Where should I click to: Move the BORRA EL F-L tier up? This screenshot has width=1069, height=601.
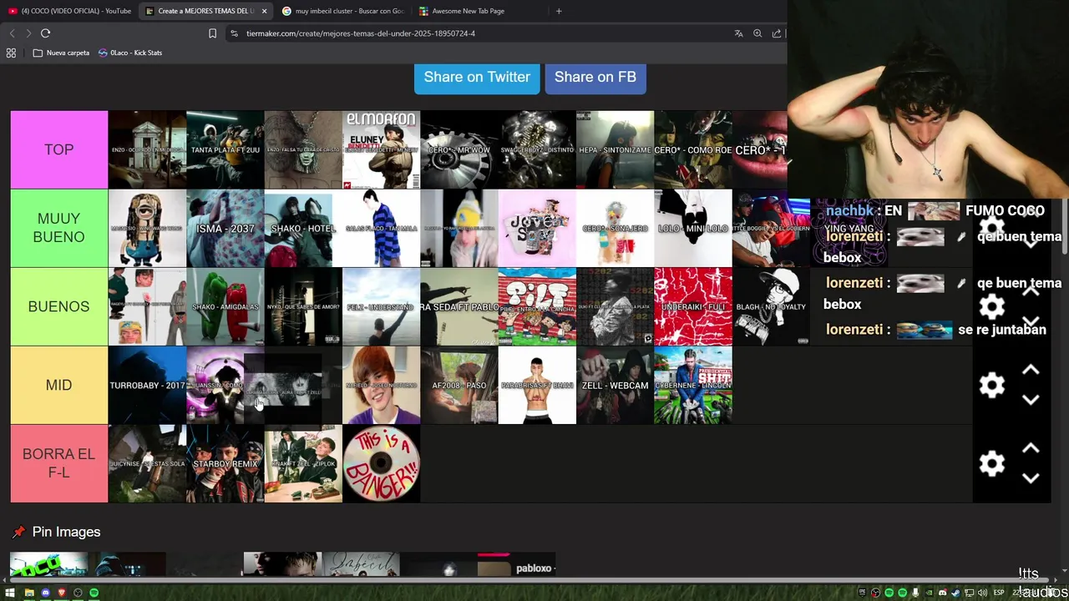(1031, 449)
